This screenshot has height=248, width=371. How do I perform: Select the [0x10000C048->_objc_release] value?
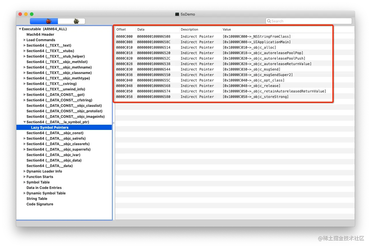[x=251, y=86]
